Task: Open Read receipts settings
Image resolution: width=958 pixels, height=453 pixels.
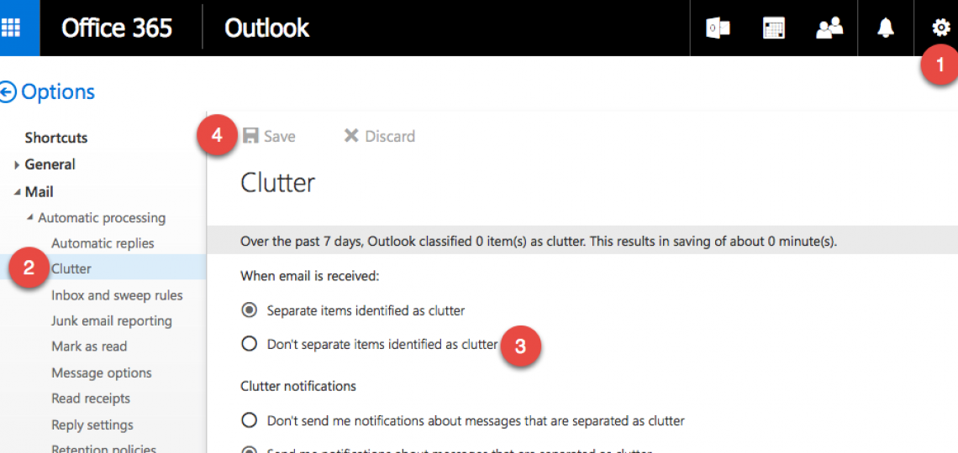Action: coord(91,398)
